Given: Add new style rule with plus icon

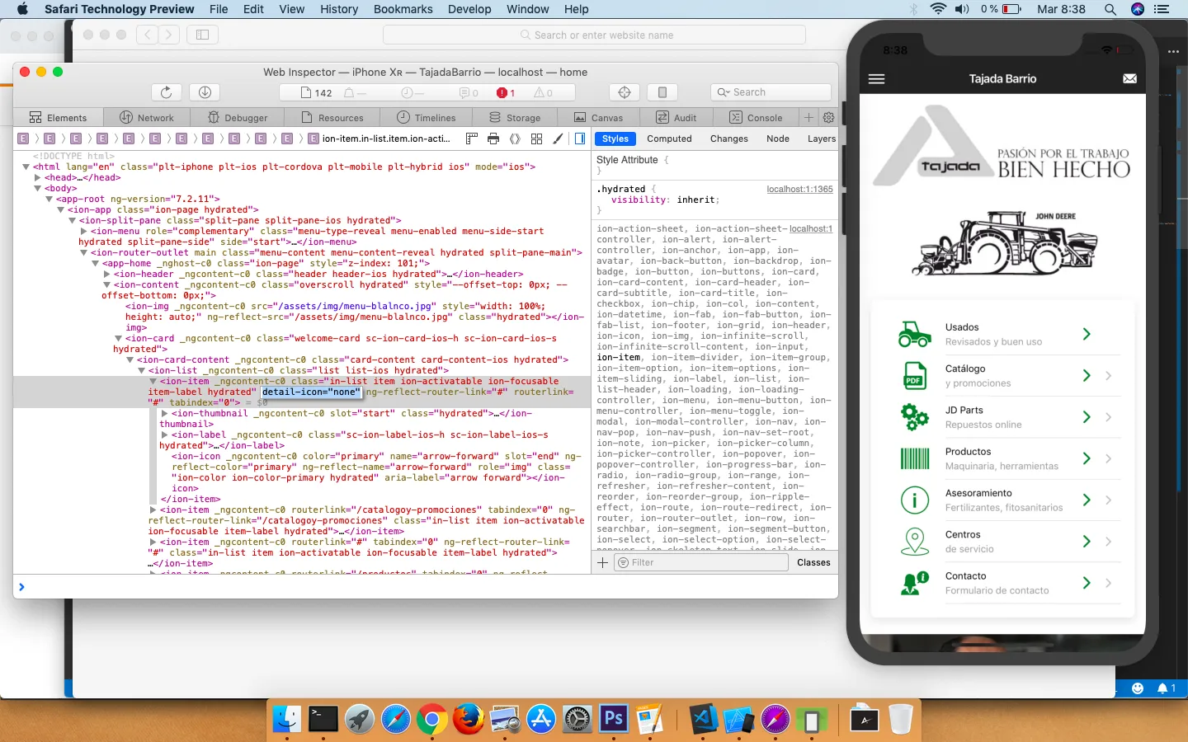Looking at the screenshot, I should (602, 562).
